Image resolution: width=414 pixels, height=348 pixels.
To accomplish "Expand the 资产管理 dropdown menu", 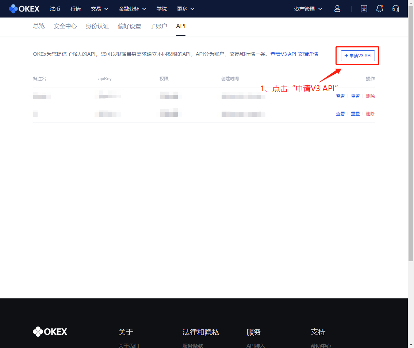I will (x=308, y=9).
